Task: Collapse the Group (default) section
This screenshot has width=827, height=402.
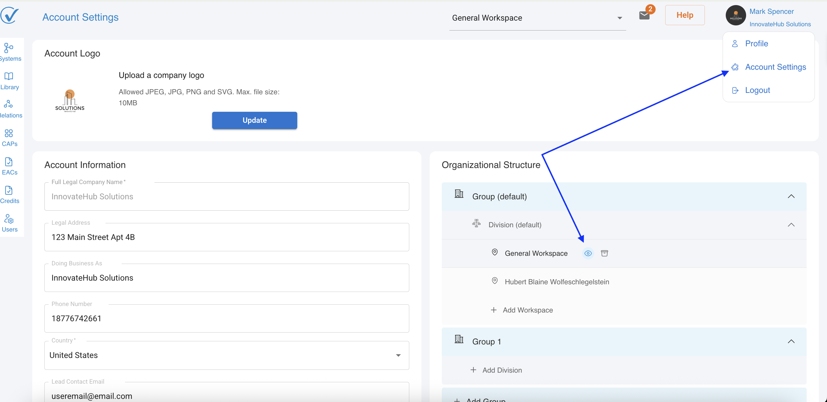Action: point(791,196)
